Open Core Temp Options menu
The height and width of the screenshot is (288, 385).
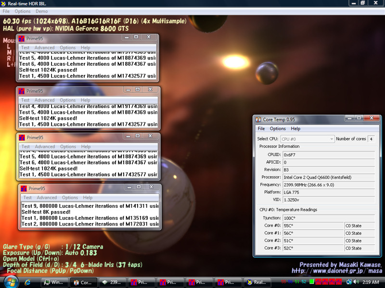point(278,129)
